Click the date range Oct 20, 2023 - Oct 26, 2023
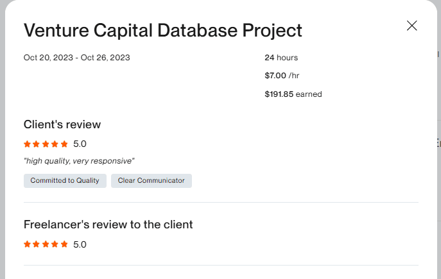 click(x=77, y=58)
